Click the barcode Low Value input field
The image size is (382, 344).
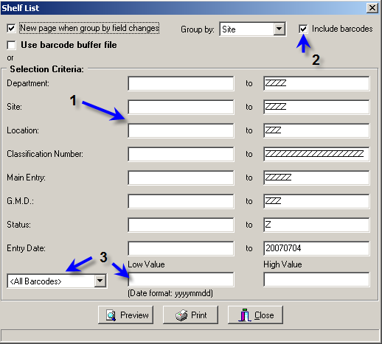click(181, 279)
